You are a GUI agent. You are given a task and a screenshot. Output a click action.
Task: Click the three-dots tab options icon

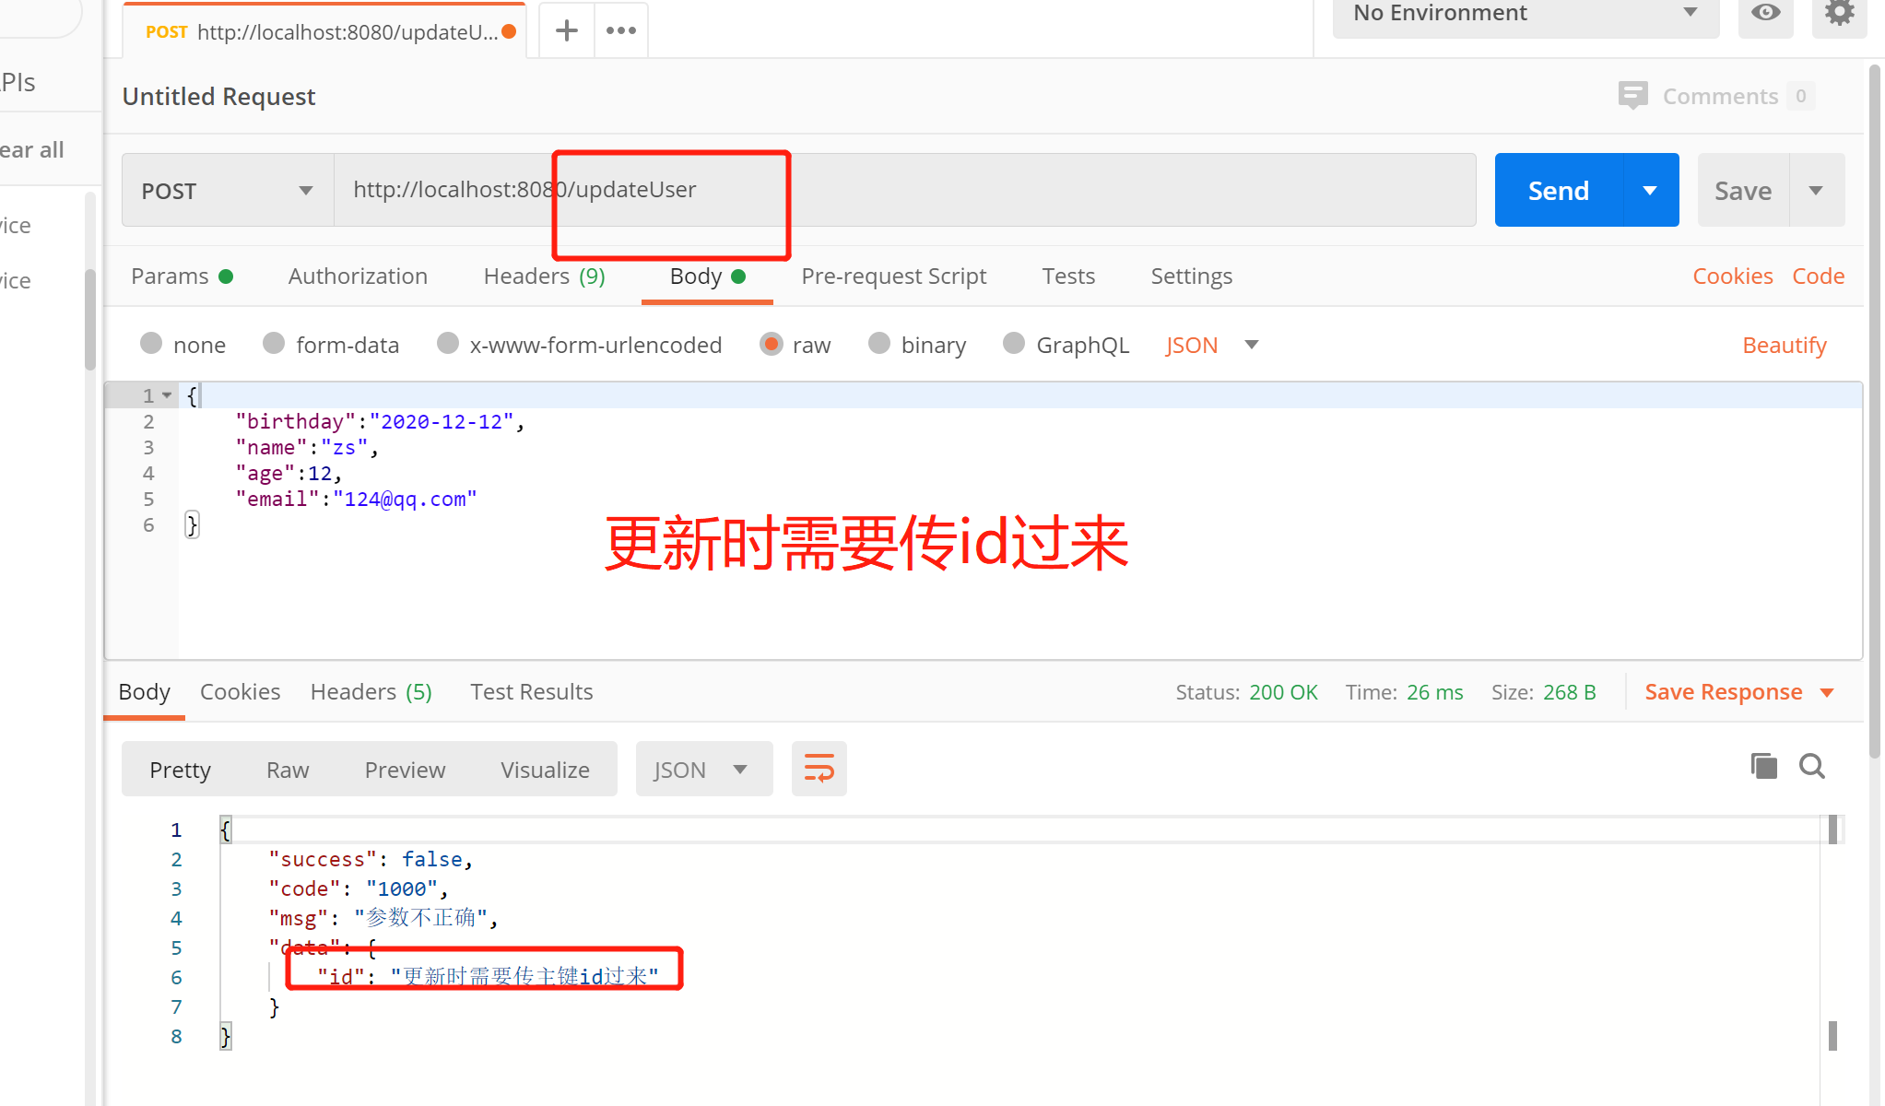coord(621,30)
